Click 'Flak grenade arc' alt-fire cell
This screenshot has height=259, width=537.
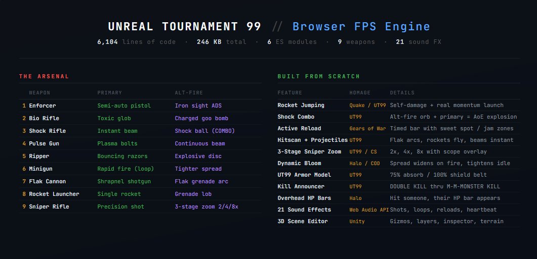click(201, 181)
